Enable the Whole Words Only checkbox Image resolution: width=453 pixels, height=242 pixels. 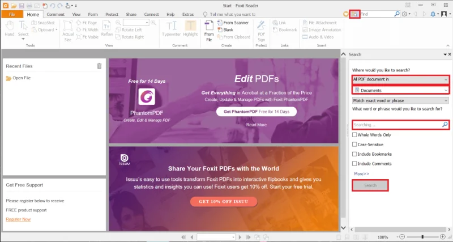[354, 135]
